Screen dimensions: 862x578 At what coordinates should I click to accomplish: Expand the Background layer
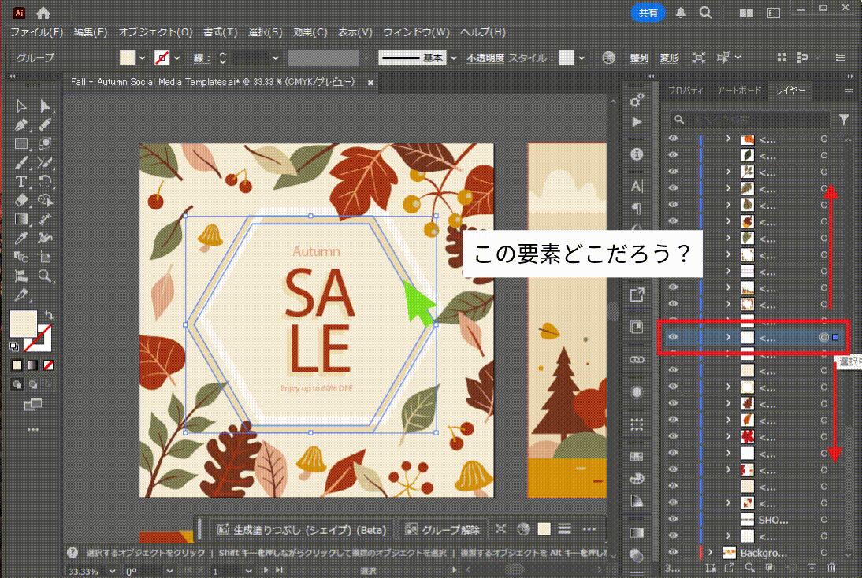710,552
